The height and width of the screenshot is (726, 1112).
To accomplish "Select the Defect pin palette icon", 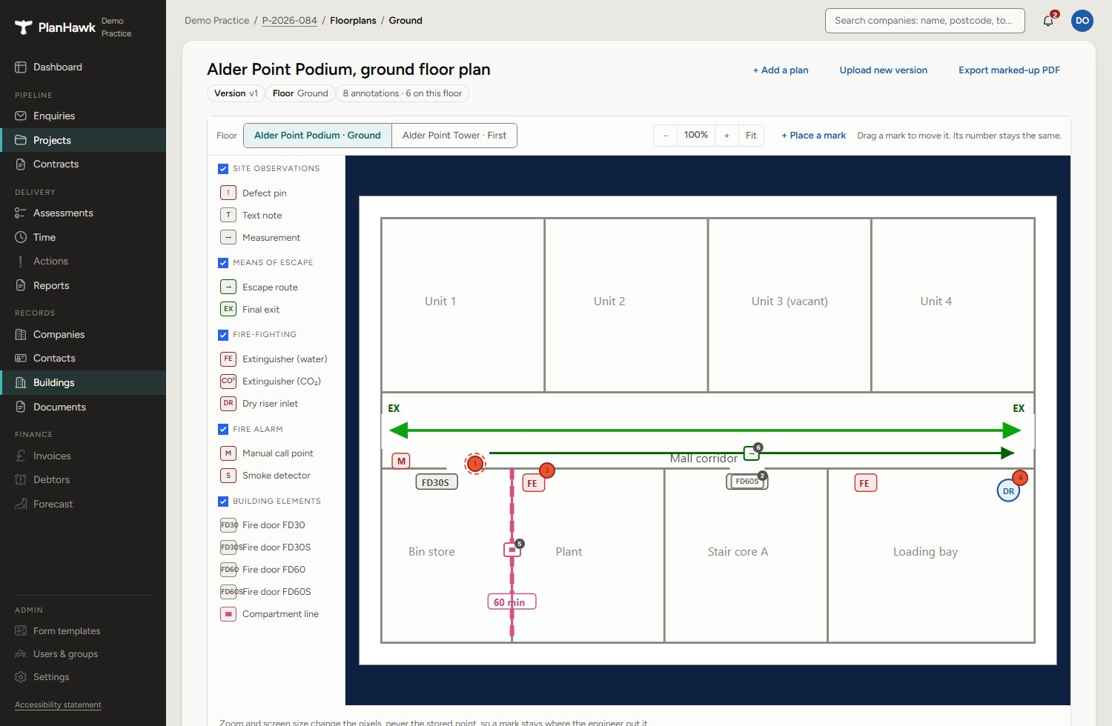I will [x=228, y=193].
